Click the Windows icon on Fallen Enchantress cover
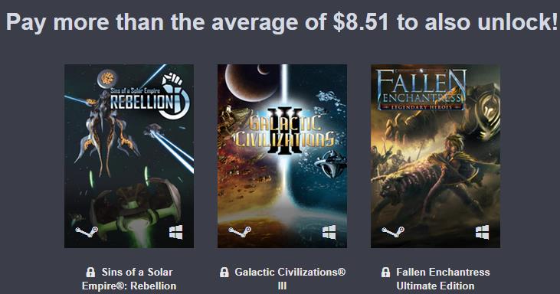 click(x=482, y=232)
